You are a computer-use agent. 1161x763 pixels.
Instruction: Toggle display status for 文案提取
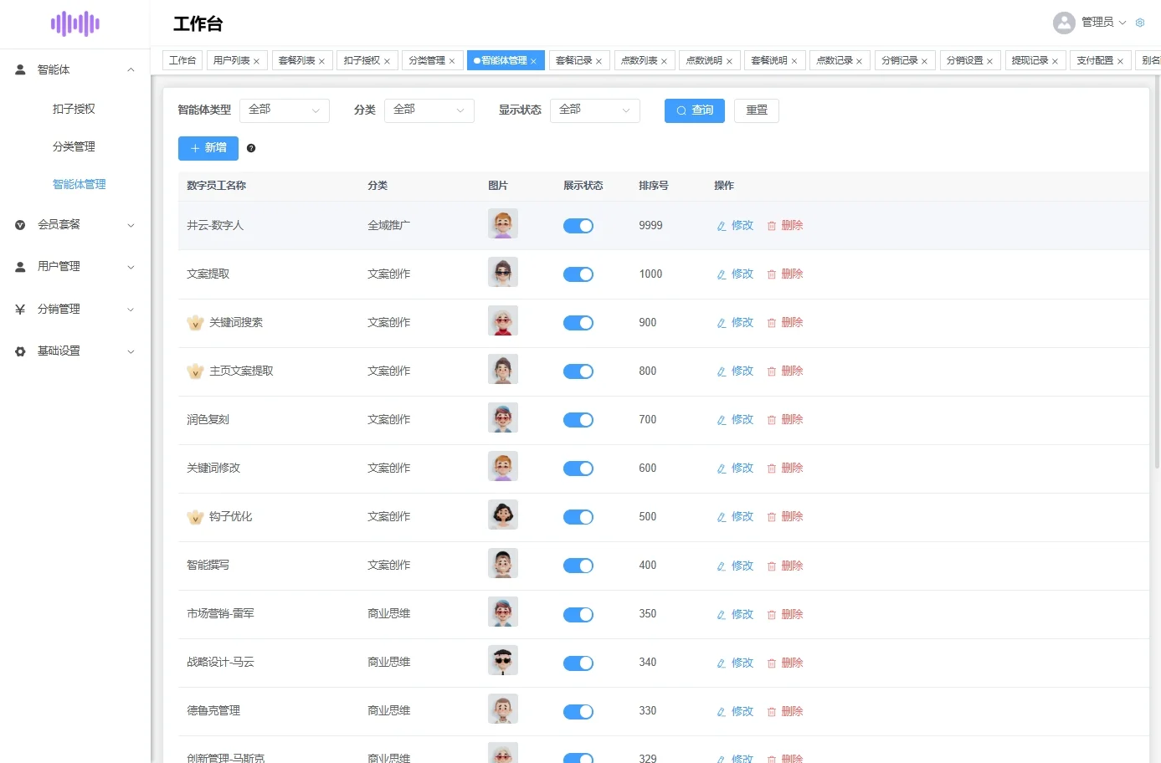click(x=578, y=274)
